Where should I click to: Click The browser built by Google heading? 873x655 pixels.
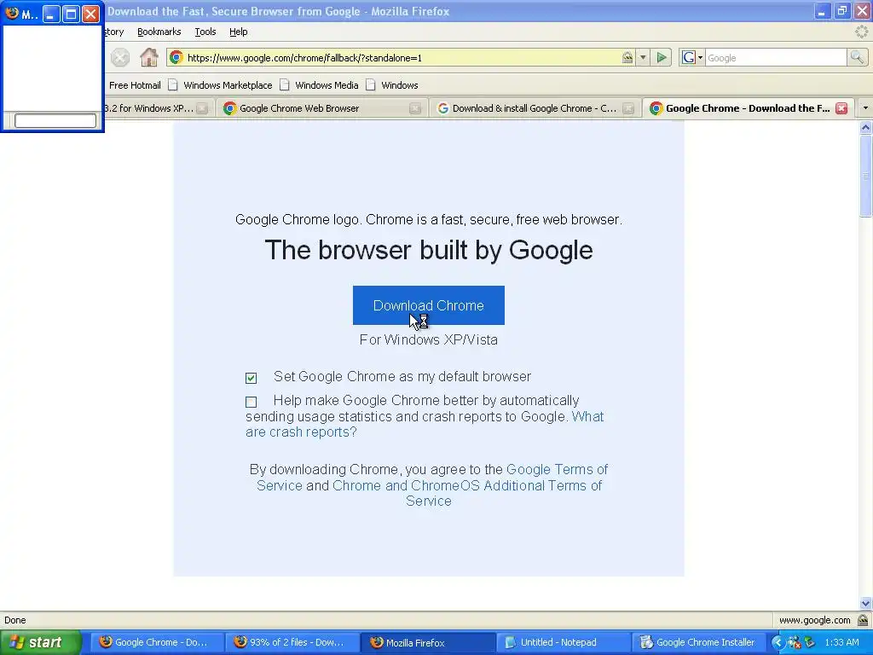click(429, 250)
